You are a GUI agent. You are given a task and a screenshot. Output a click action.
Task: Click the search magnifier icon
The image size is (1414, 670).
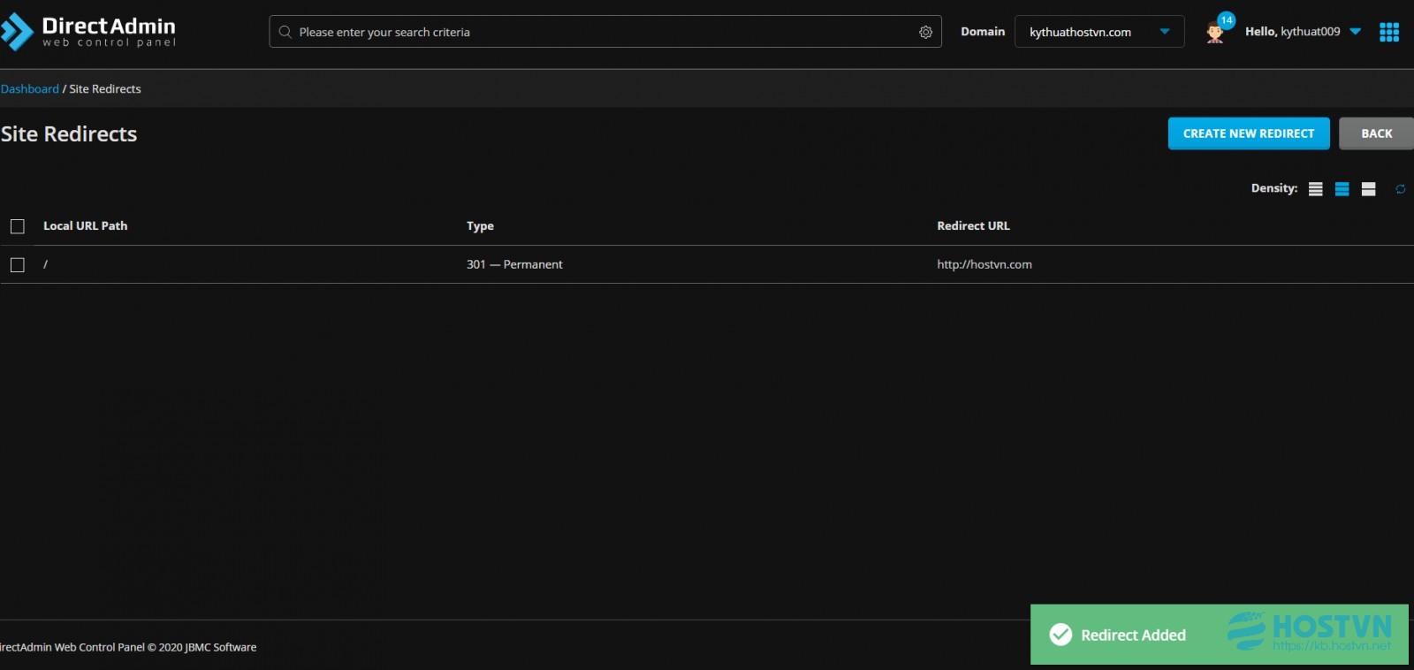click(x=285, y=32)
